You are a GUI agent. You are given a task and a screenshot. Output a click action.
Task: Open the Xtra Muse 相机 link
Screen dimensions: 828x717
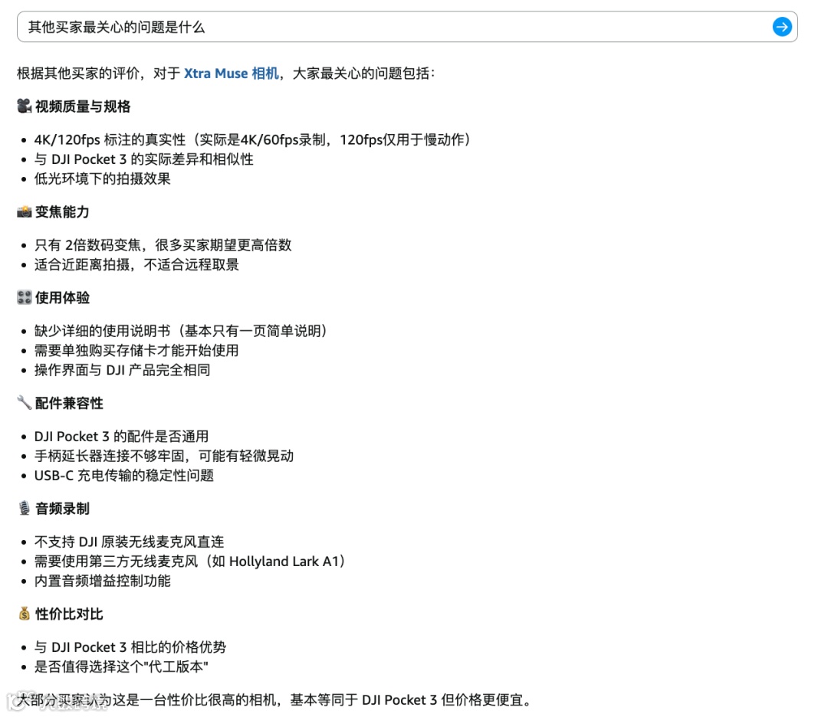click(231, 73)
